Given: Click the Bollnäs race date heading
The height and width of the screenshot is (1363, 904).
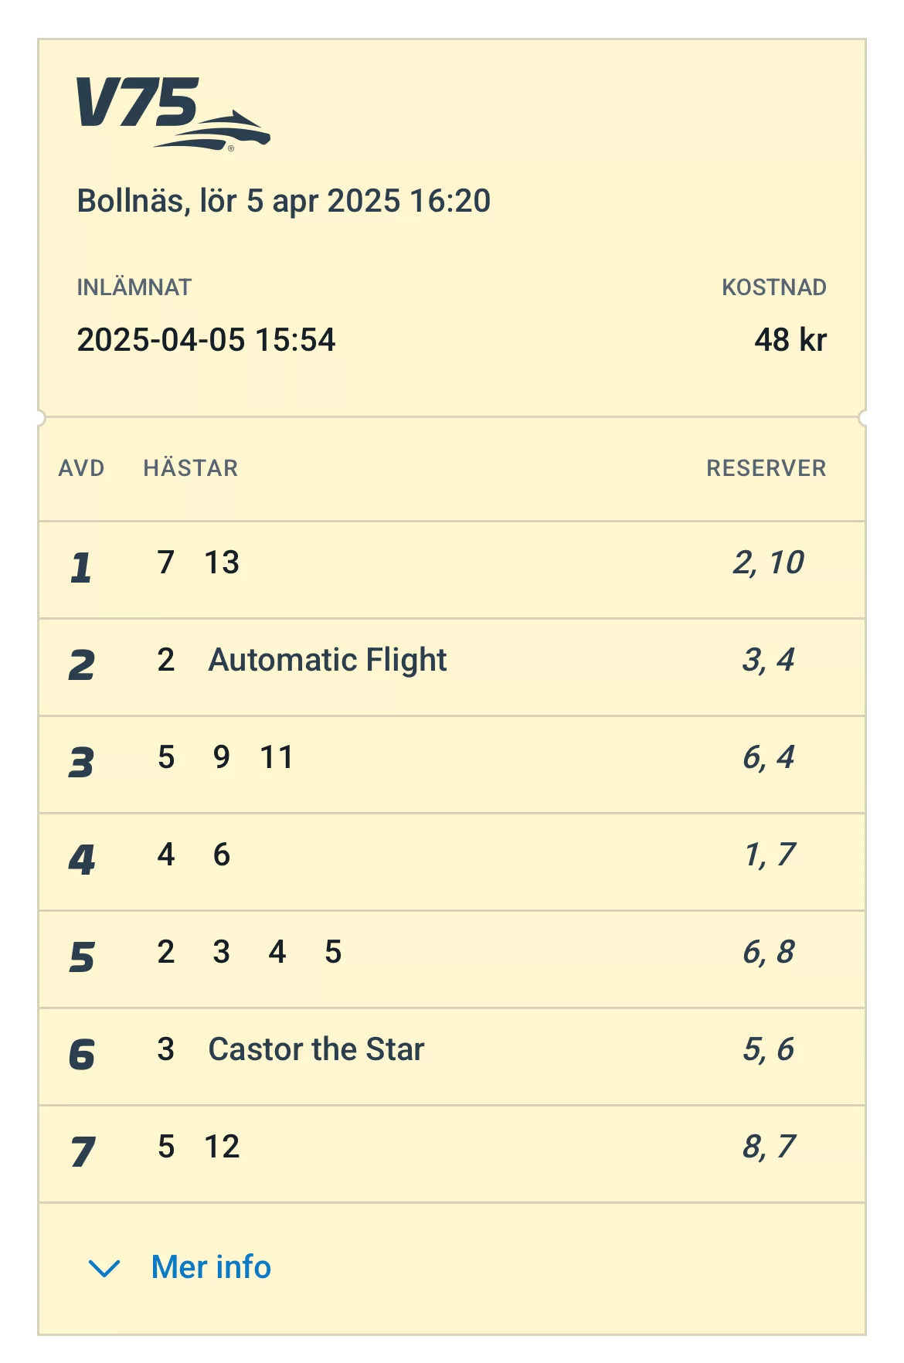Looking at the screenshot, I should click(x=284, y=201).
